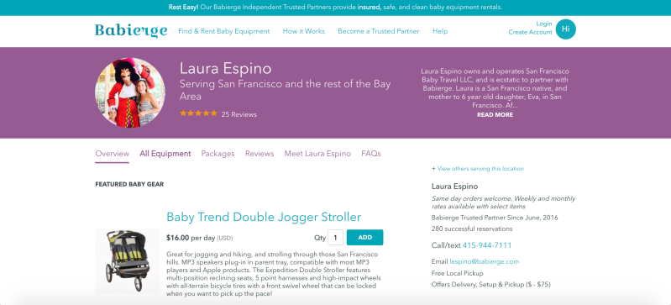Click the Babierge logo
671x305 pixels.
point(131,31)
